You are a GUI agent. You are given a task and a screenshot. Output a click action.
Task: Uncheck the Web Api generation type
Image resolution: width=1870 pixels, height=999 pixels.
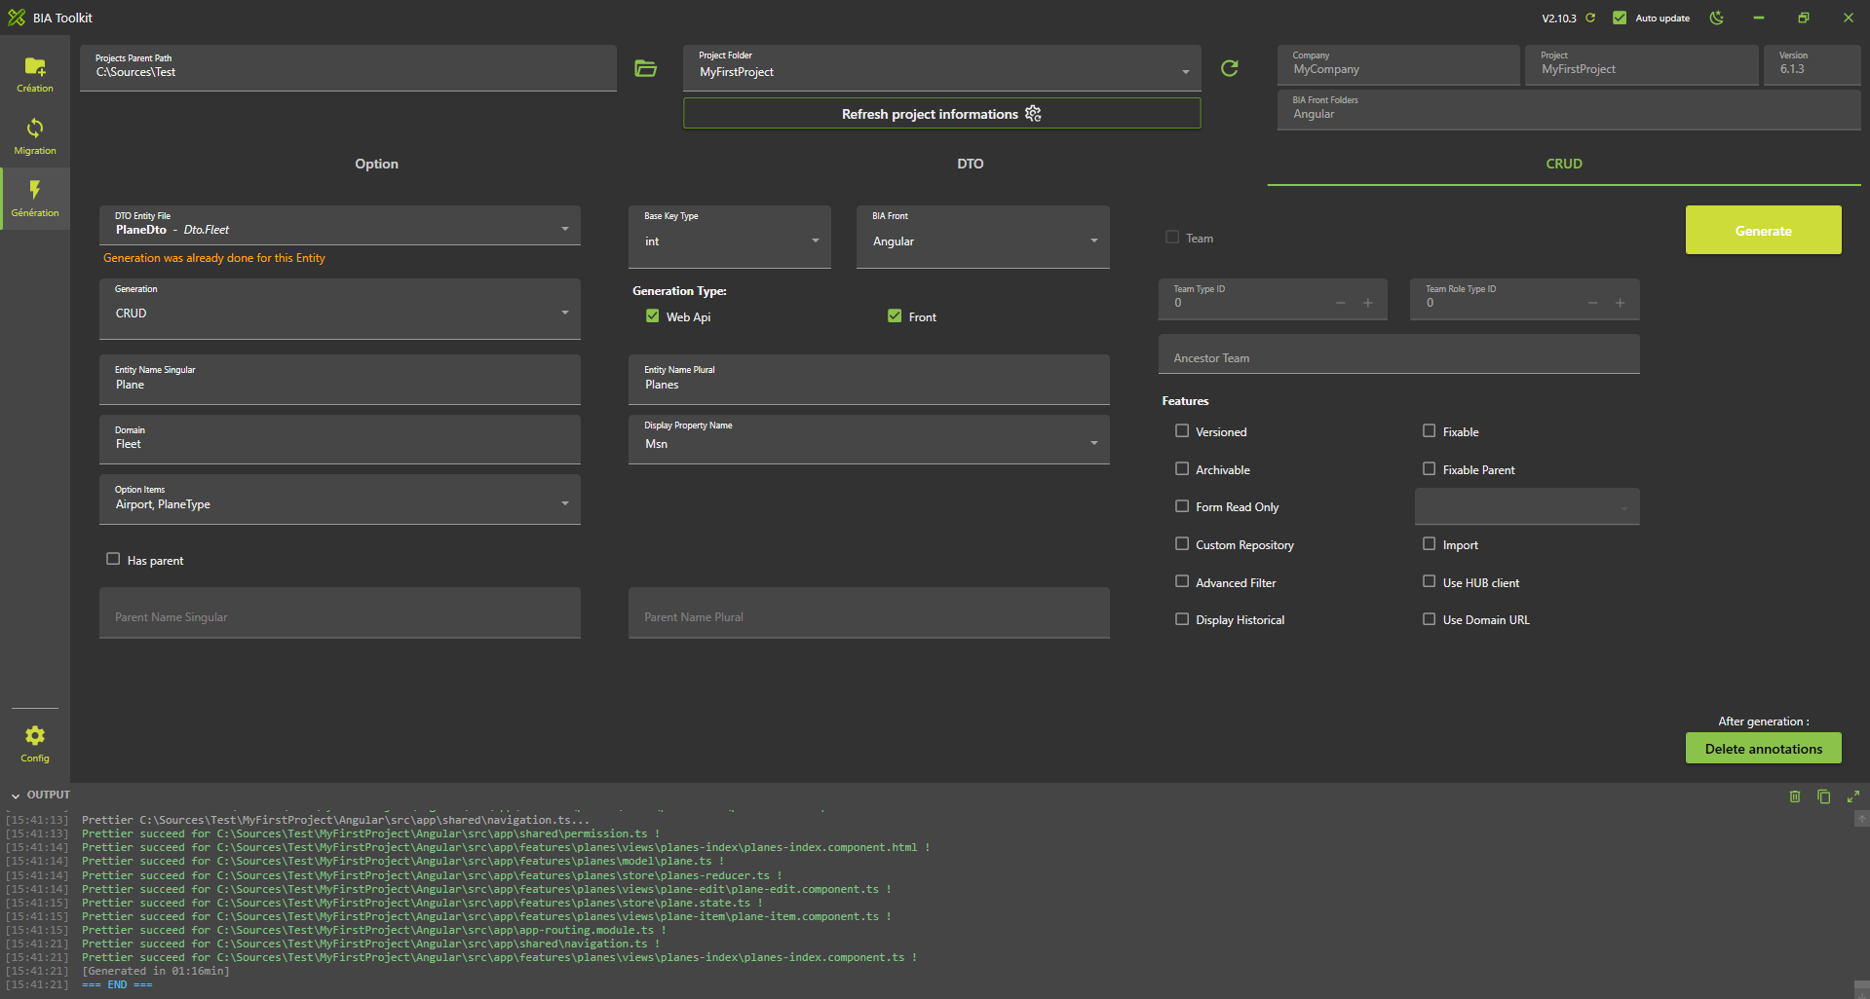point(653,316)
